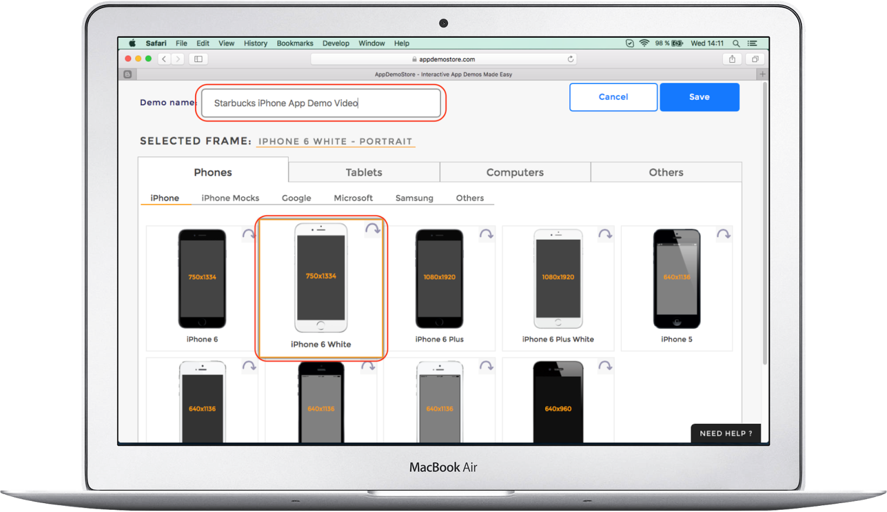This screenshot has height=512, width=887.
Task: Click the appdemostore.com address bar
Action: click(x=443, y=59)
